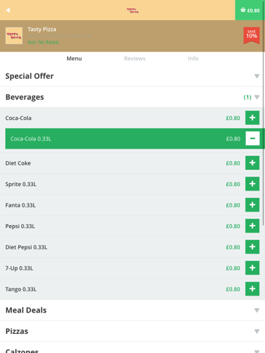Viewport: 265px width, 353px height.
Task: Expand the Pizzas category
Action: coord(132,331)
